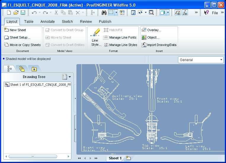Click the binoculars search tool icon
The image size is (226, 163).
pyautogui.click(x=104, y=12)
